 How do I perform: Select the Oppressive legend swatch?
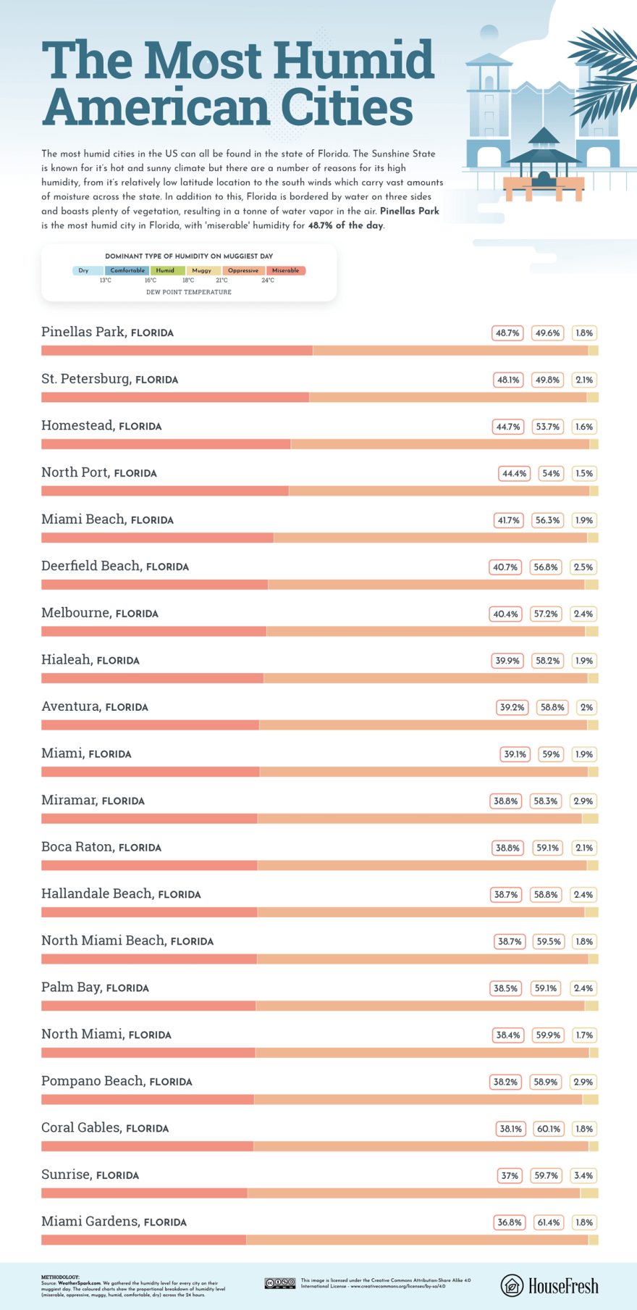pos(243,270)
